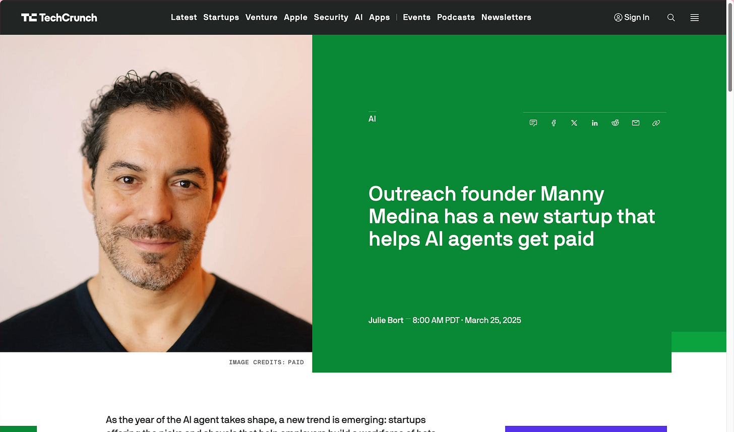Open the Startups nav item
The width and height of the screenshot is (734, 432).
tap(221, 17)
